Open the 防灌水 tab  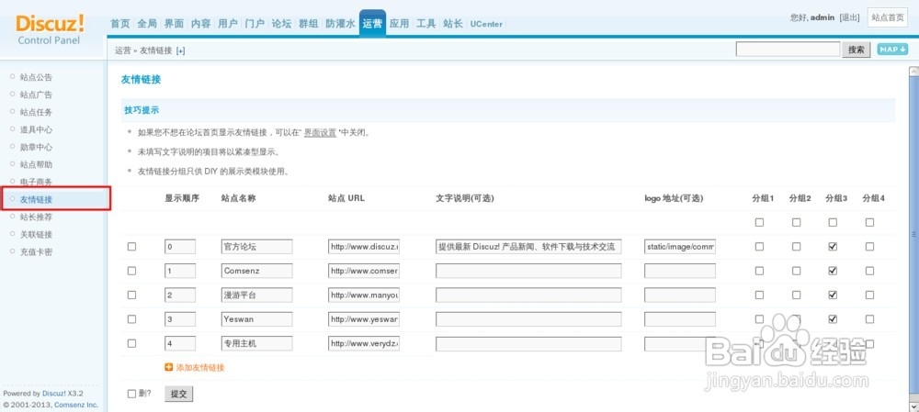click(x=341, y=24)
